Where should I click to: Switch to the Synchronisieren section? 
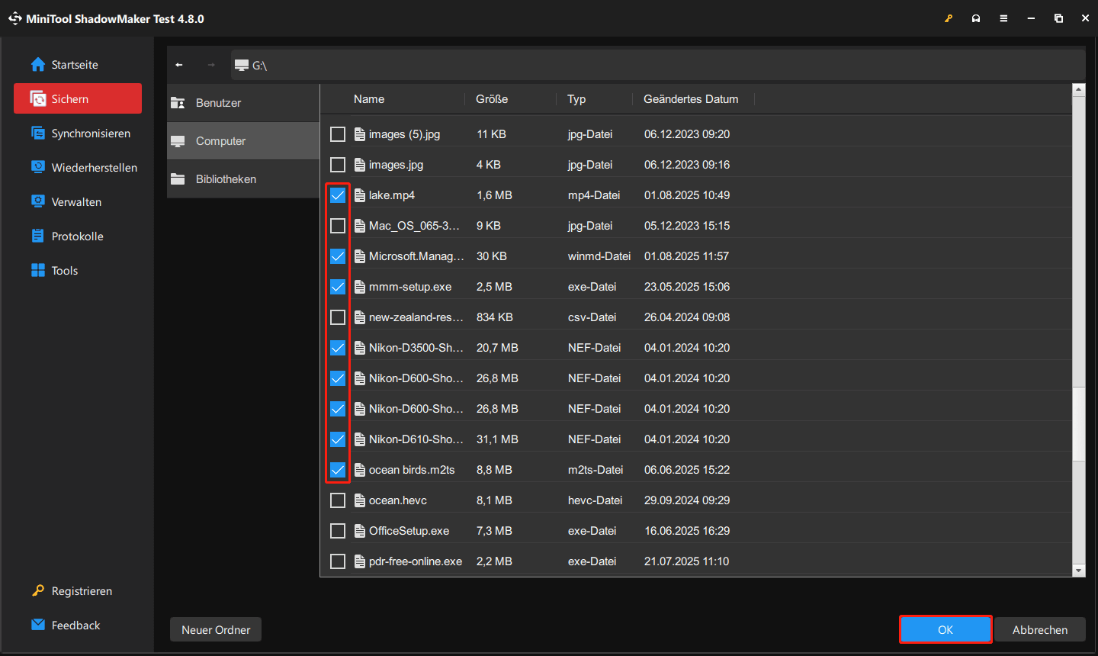(x=90, y=133)
